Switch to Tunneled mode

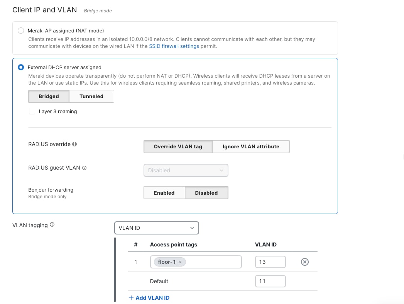click(91, 96)
